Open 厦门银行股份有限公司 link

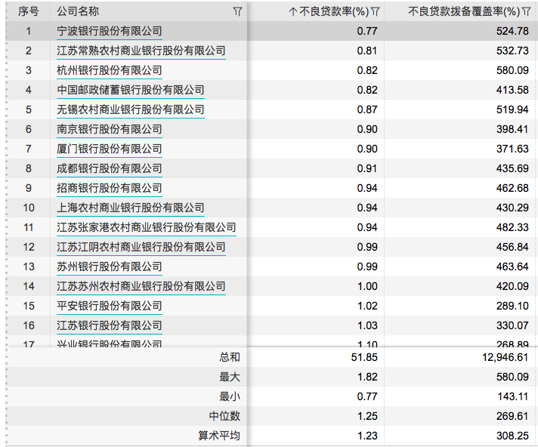pos(110,149)
